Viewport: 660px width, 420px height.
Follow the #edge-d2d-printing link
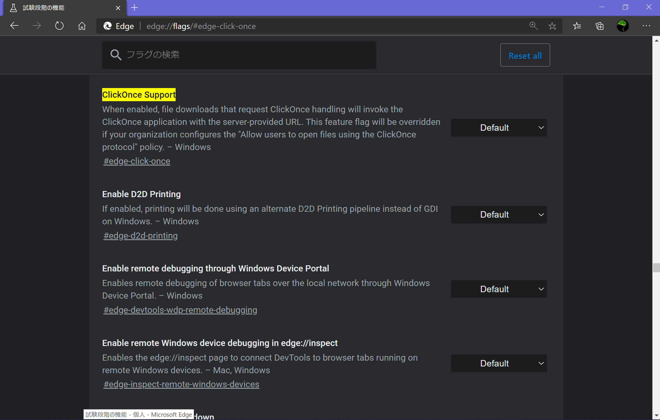[x=140, y=236]
